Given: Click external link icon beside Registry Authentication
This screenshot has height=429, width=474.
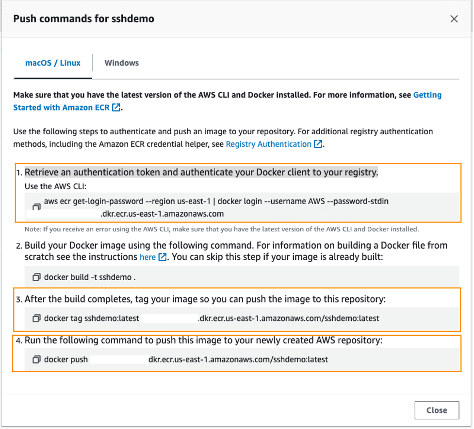Looking at the screenshot, I should pyautogui.click(x=318, y=144).
